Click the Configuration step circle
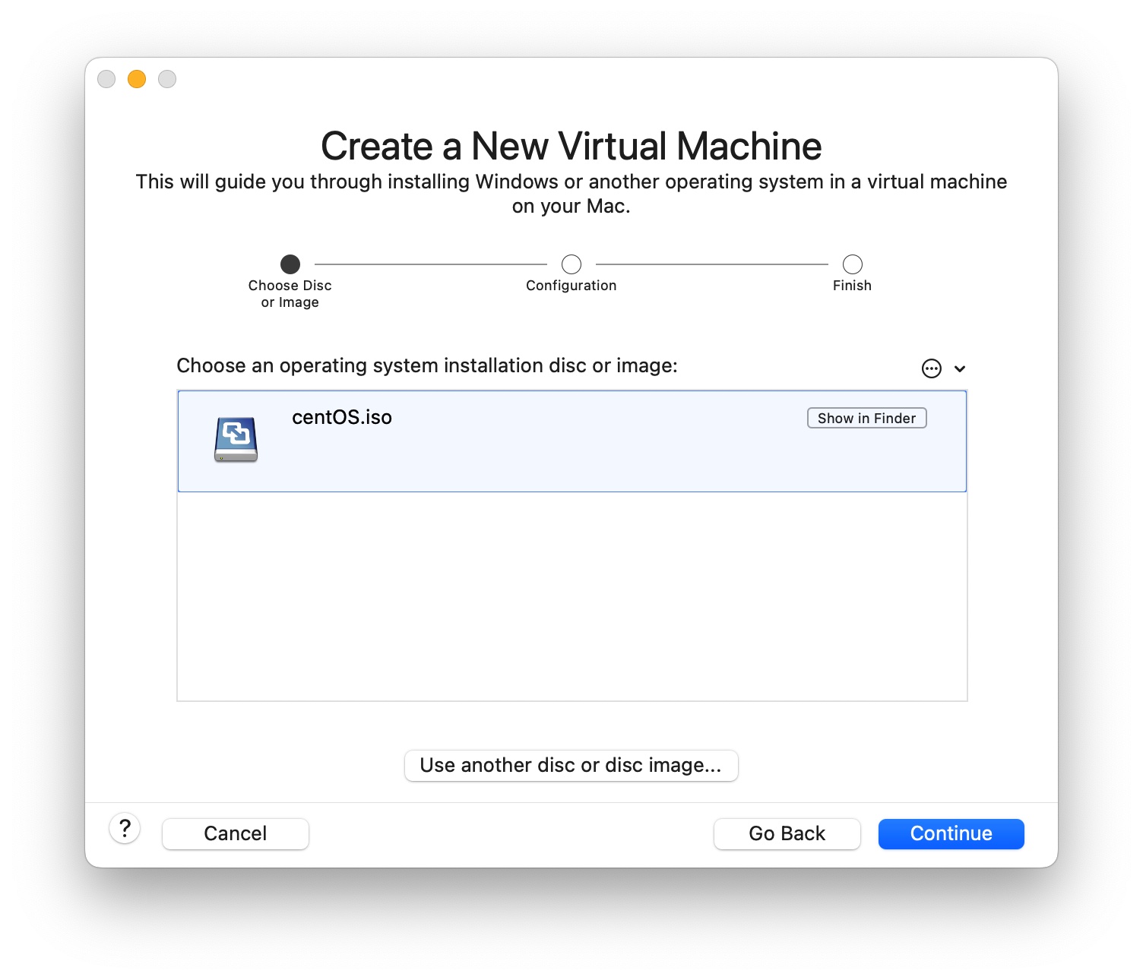The image size is (1143, 980). click(571, 264)
